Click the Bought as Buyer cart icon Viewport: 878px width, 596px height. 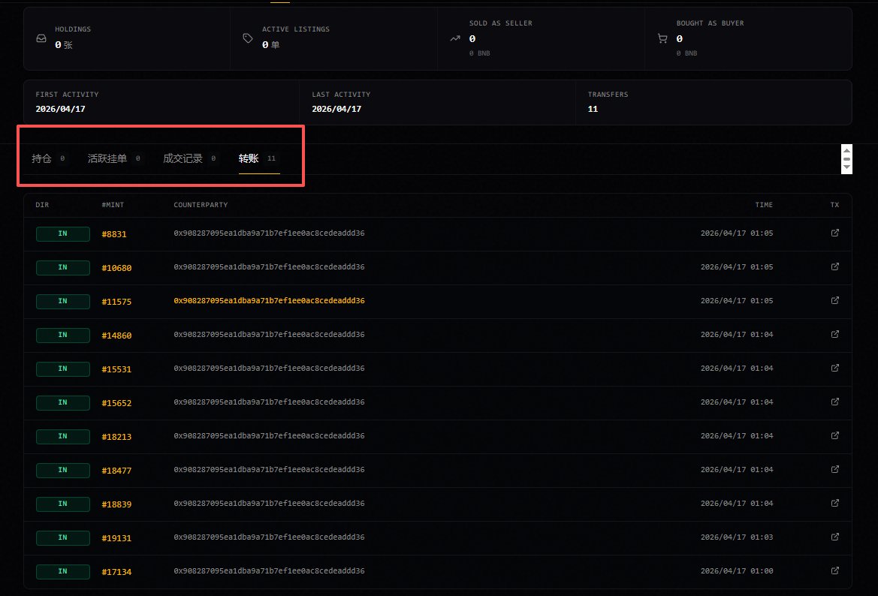pos(662,38)
